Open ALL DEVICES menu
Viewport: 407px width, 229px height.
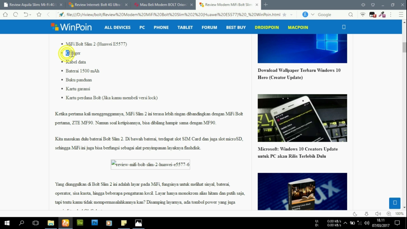117,27
